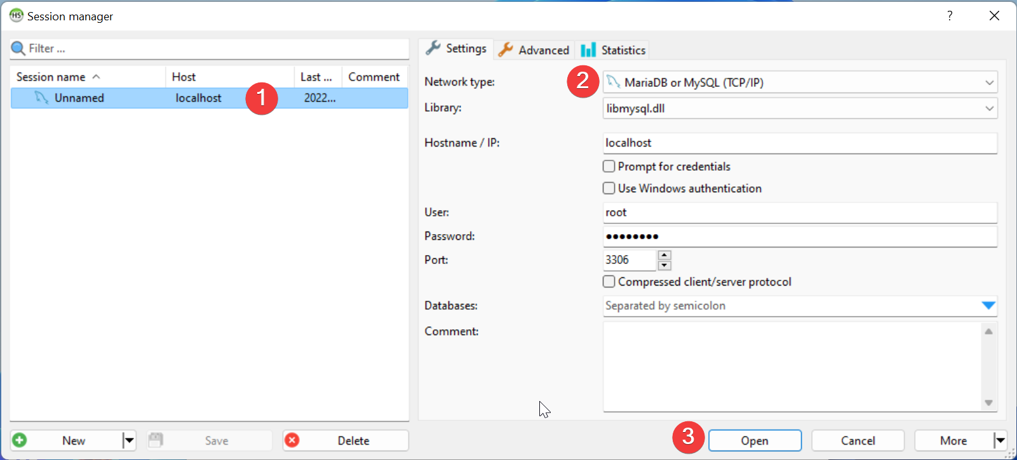Switch to the Settings tab
This screenshot has width=1017, height=460.
pos(457,48)
